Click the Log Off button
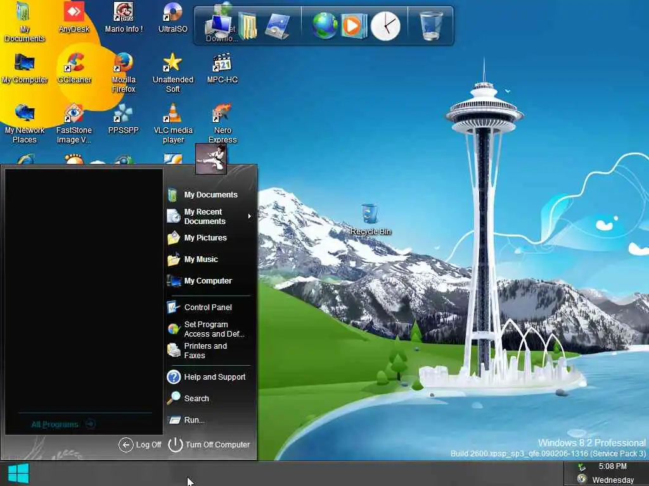This screenshot has height=486, width=649. (140, 445)
